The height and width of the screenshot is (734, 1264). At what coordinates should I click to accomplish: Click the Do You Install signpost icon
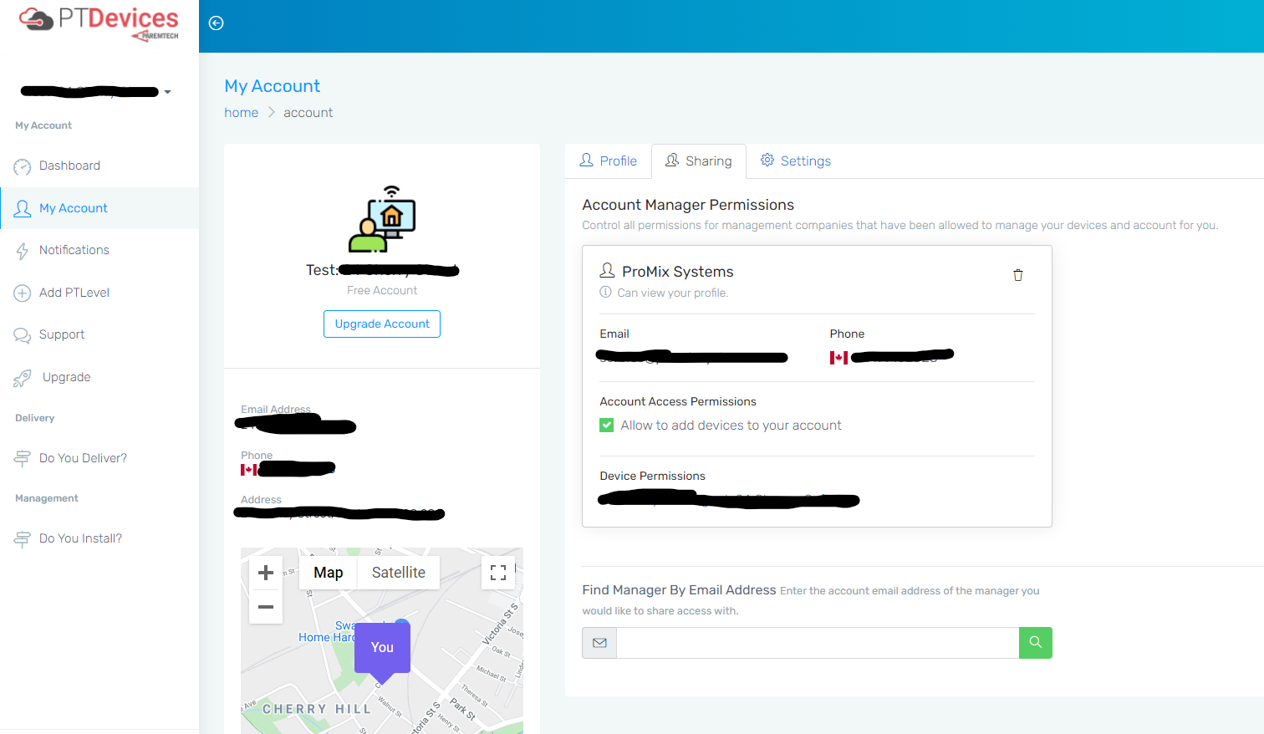coord(23,539)
